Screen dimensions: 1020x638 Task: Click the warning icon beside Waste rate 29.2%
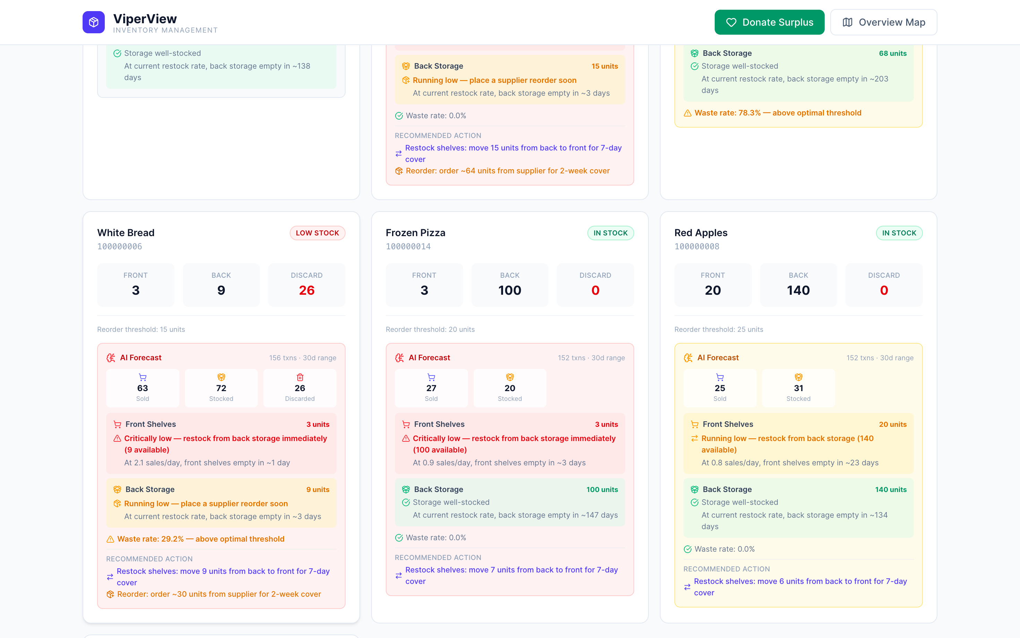coord(110,539)
